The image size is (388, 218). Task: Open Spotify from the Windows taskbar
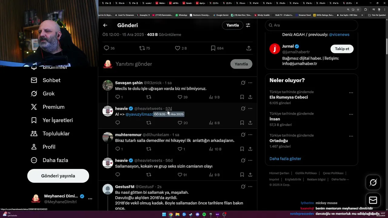click(204, 214)
